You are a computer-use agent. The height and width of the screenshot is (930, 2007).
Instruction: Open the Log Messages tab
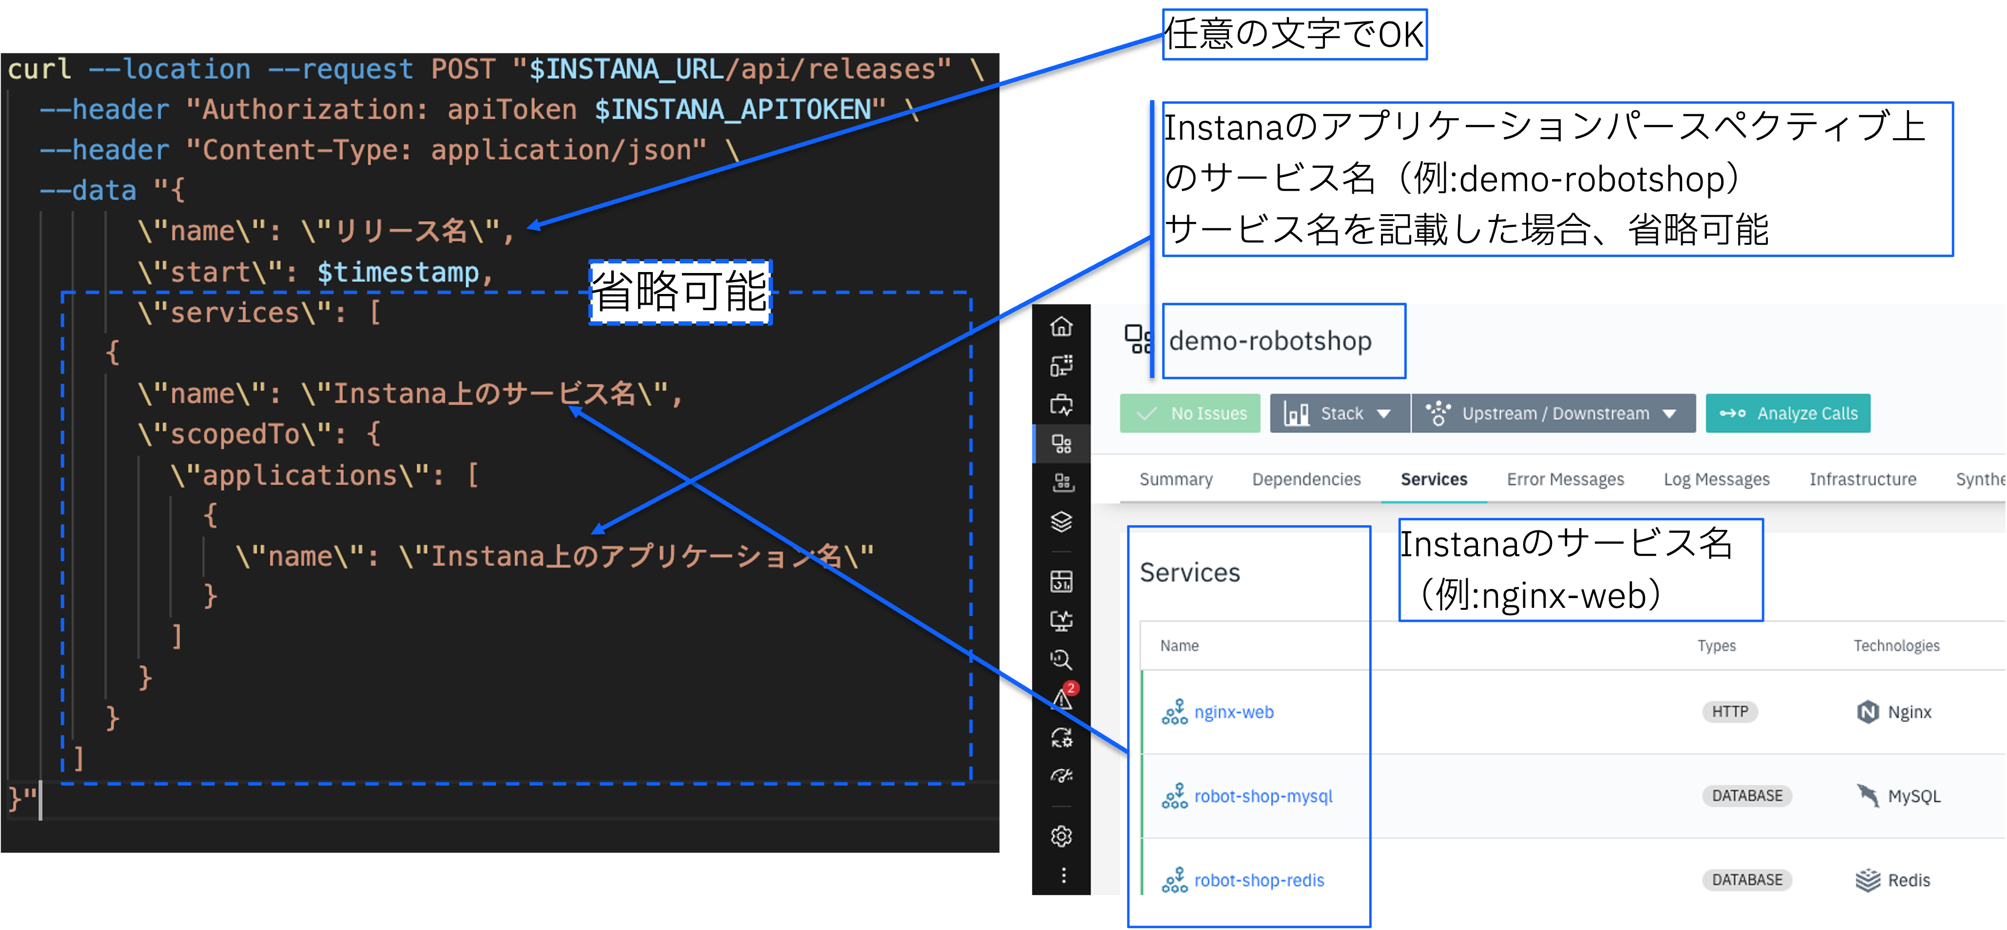pos(1716,479)
